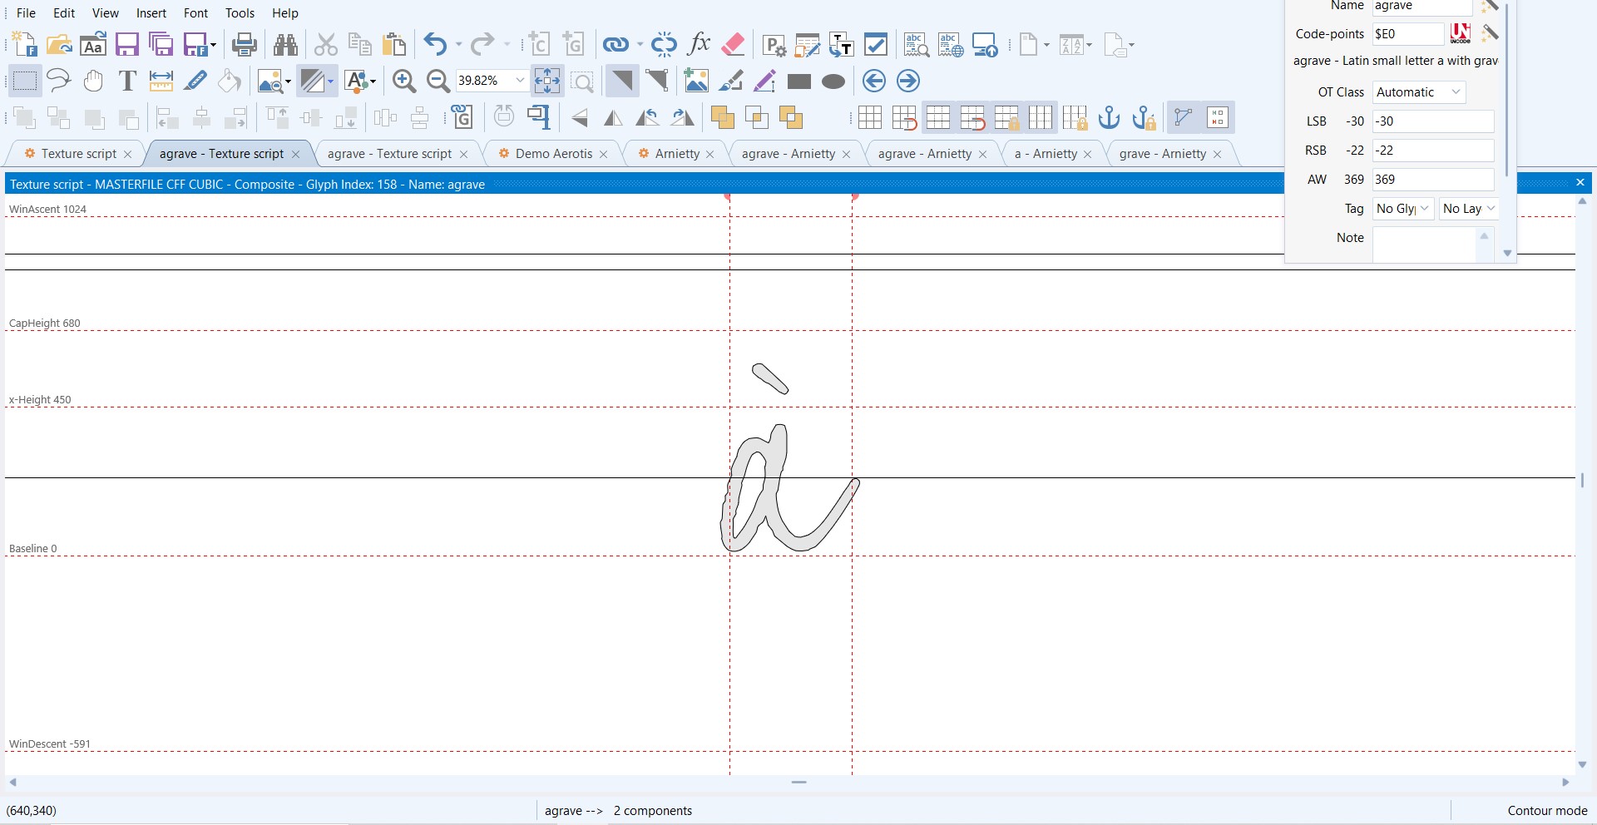The width and height of the screenshot is (1597, 825).
Task: Open the zoom percentage dropdown
Action: click(x=520, y=81)
